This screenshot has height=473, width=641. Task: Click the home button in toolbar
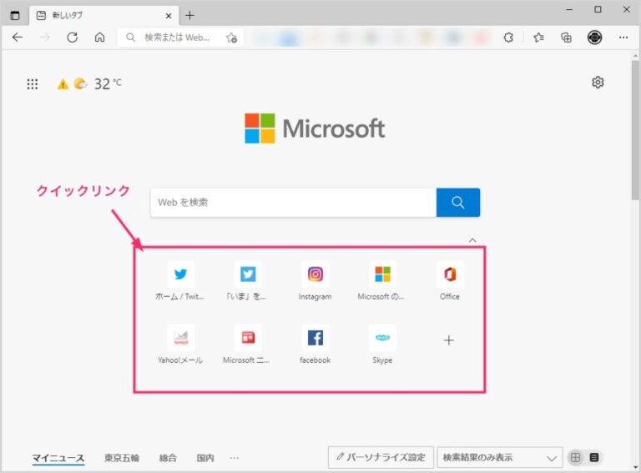(99, 38)
